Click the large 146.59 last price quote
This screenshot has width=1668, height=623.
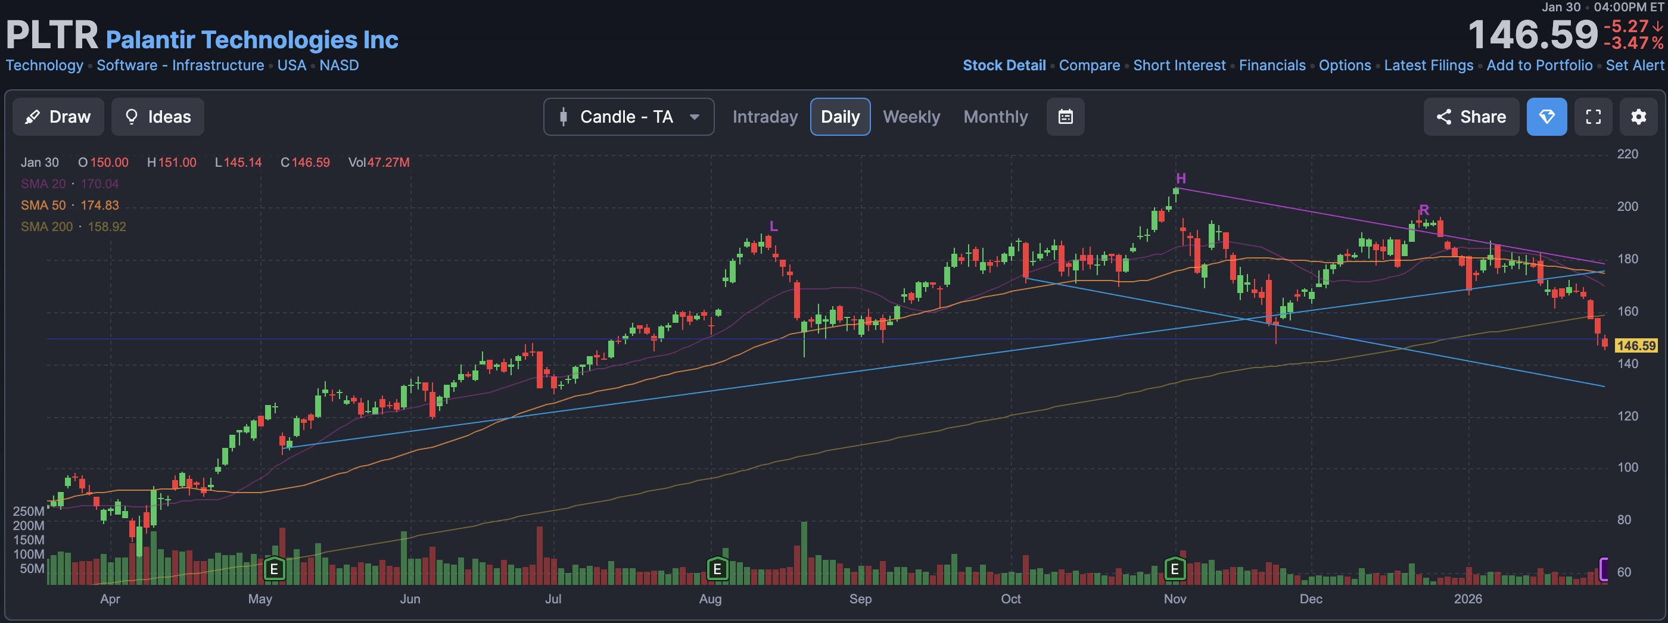1533,35
